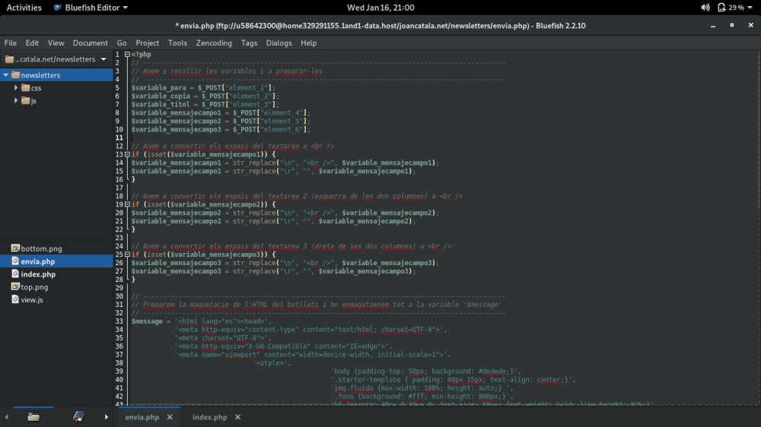The image size is (761, 427).
Task: Click the view.js file icon
Action: click(x=15, y=299)
